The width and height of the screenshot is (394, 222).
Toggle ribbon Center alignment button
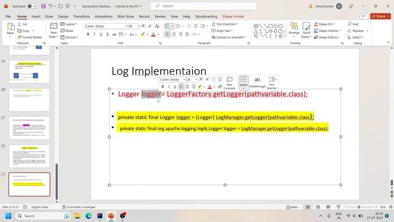coord(174,35)
